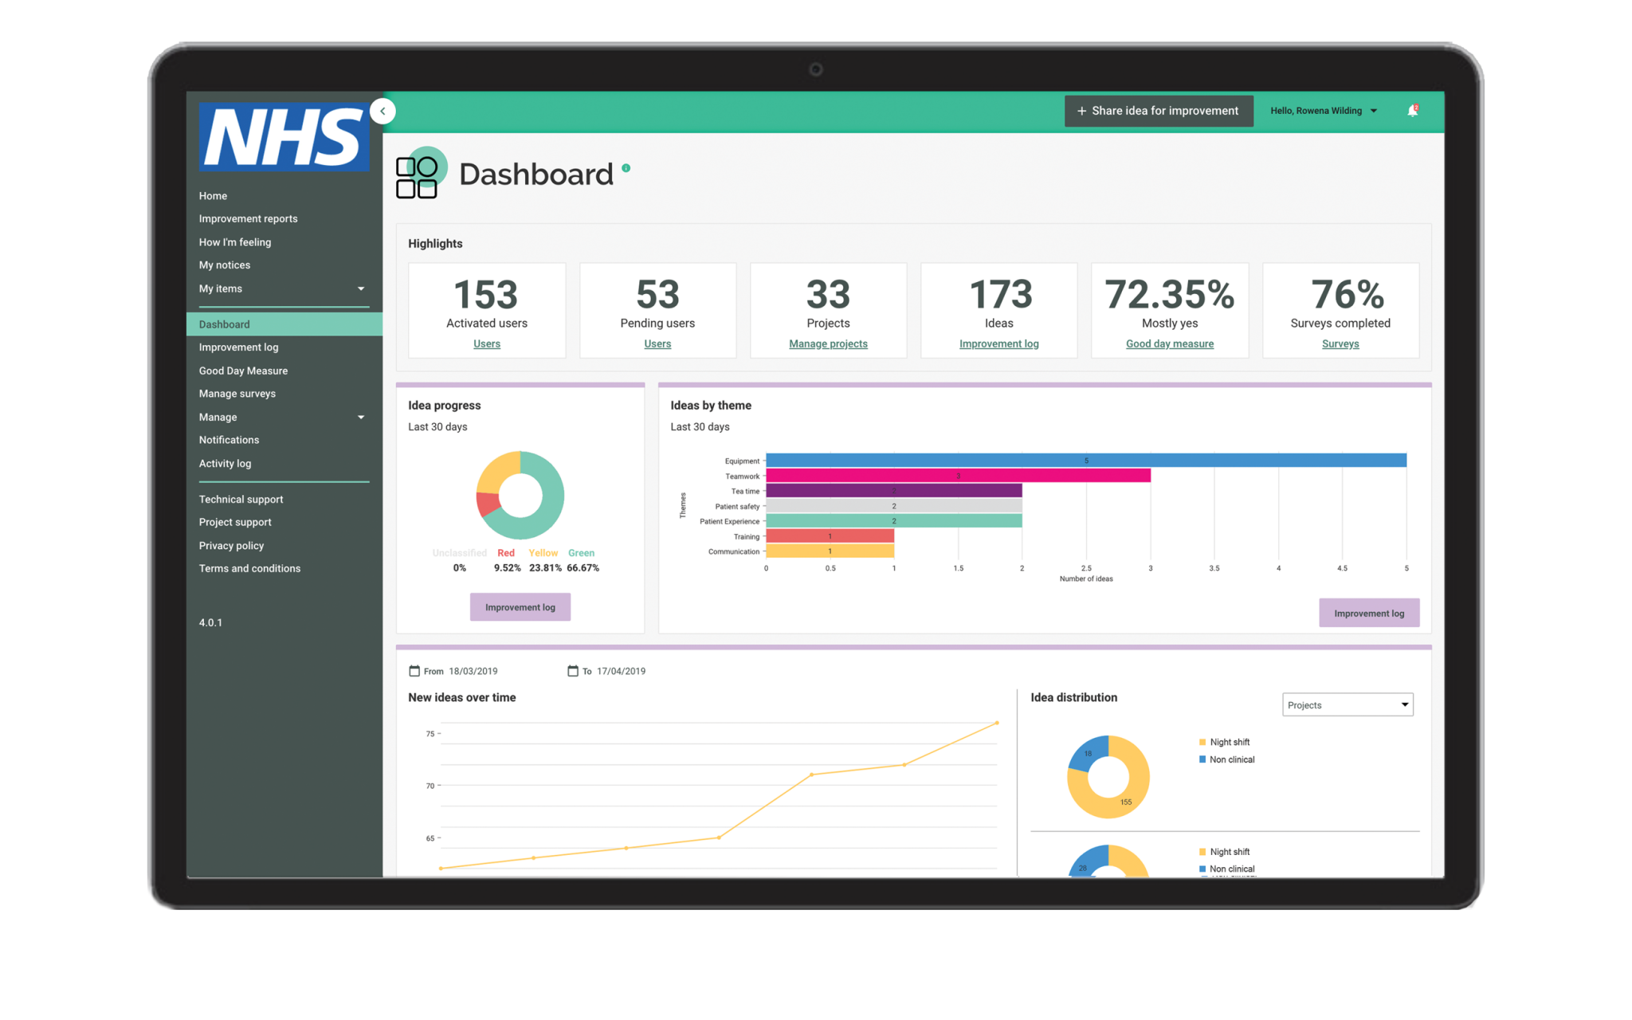Click the Surveys link under Surveys completed

coord(1340,343)
